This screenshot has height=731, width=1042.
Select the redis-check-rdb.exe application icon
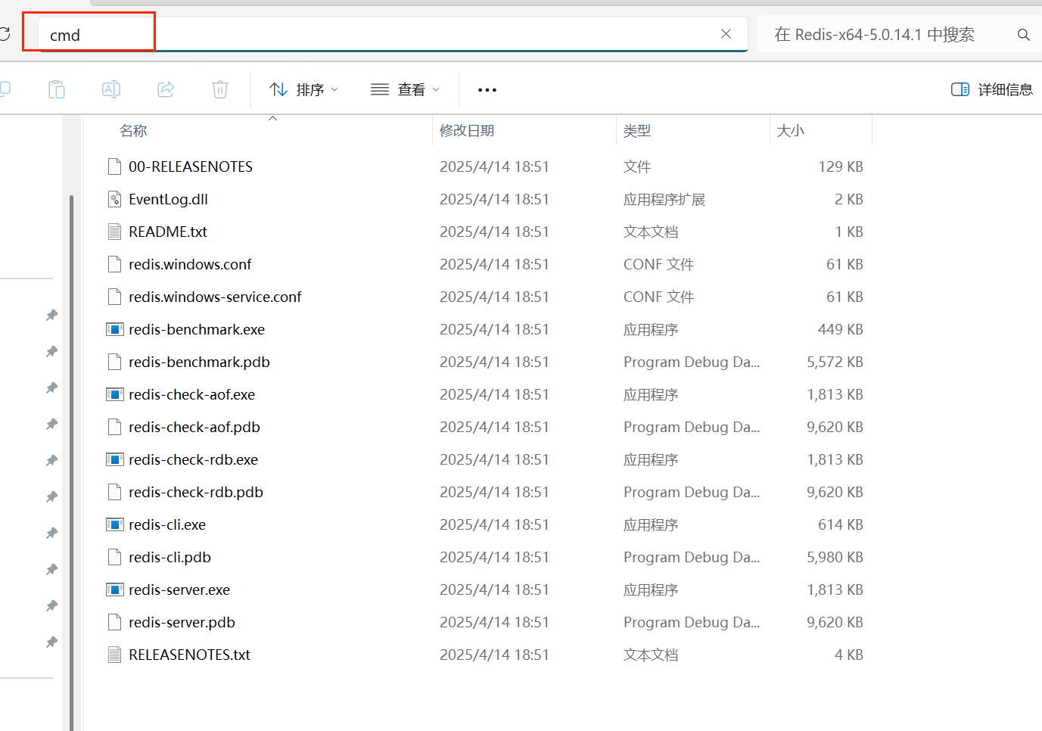pyautogui.click(x=115, y=459)
